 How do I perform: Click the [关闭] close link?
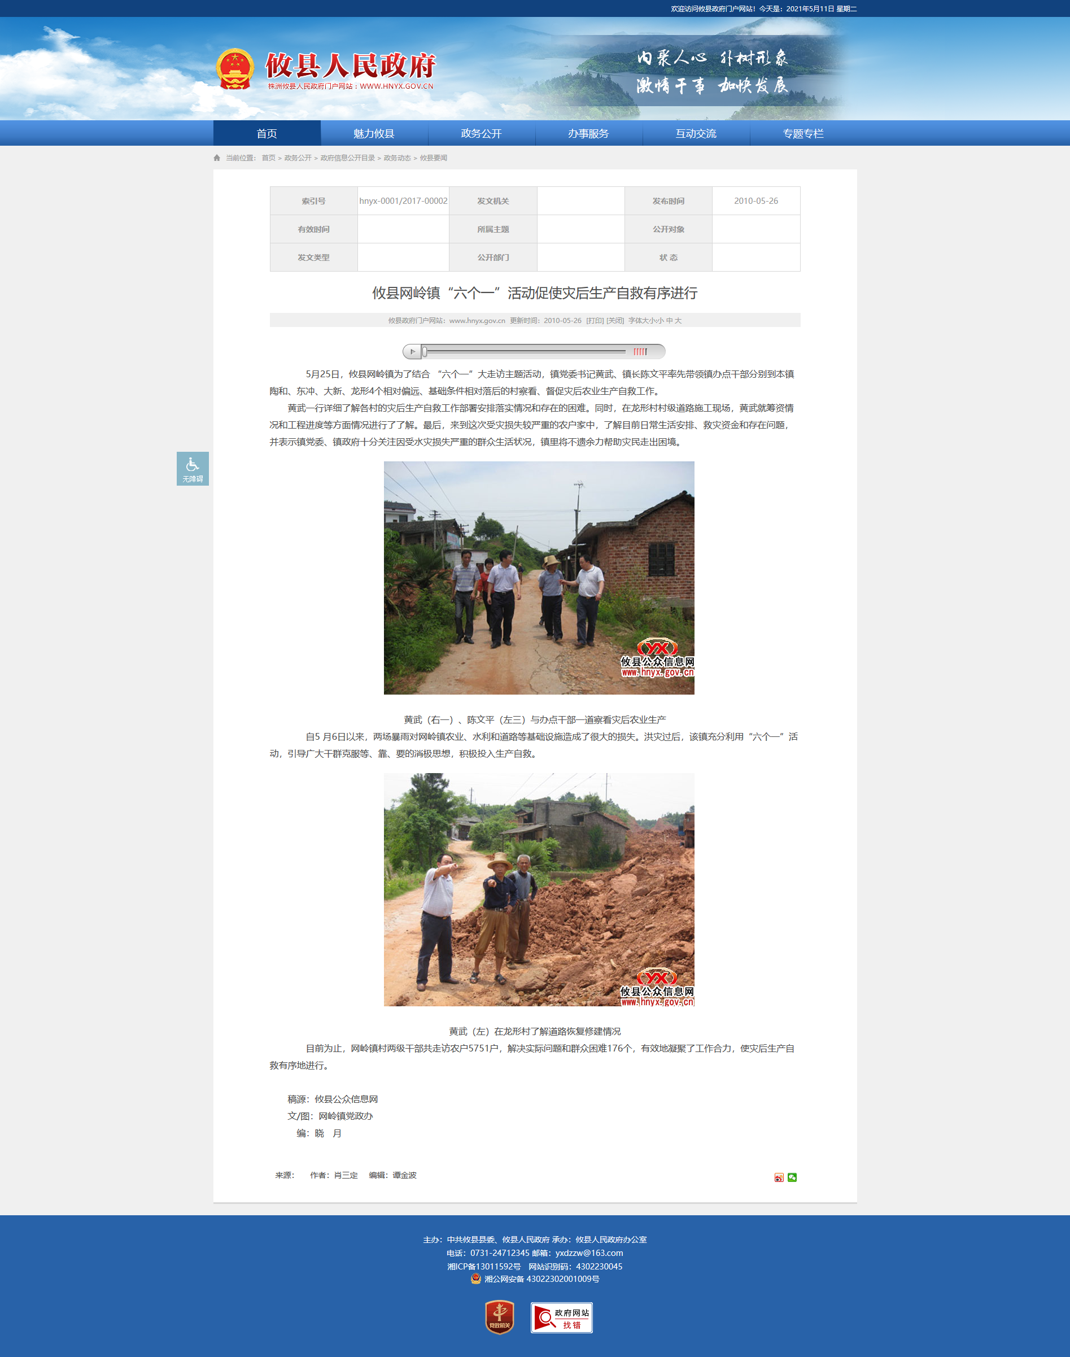coord(615,320)
